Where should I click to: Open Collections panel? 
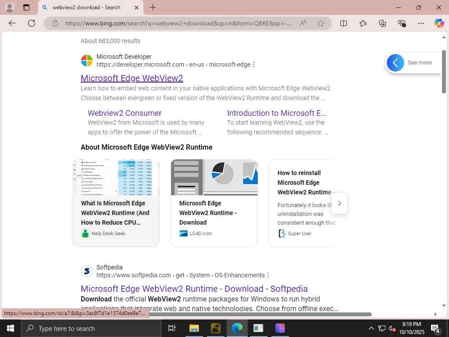[382, 24]
